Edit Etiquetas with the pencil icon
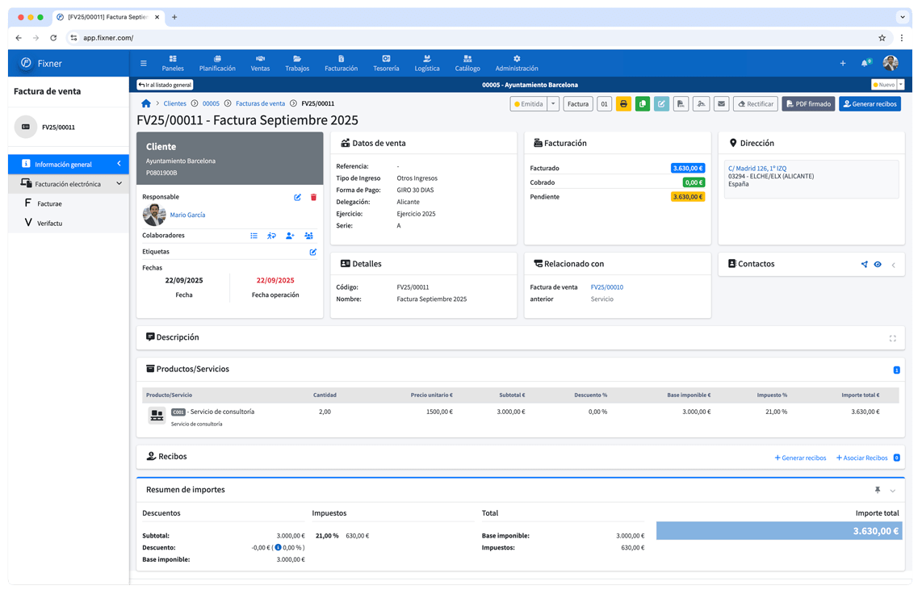Image resolution: width=922 pixels, height=594 pixels. coord(313,252)
